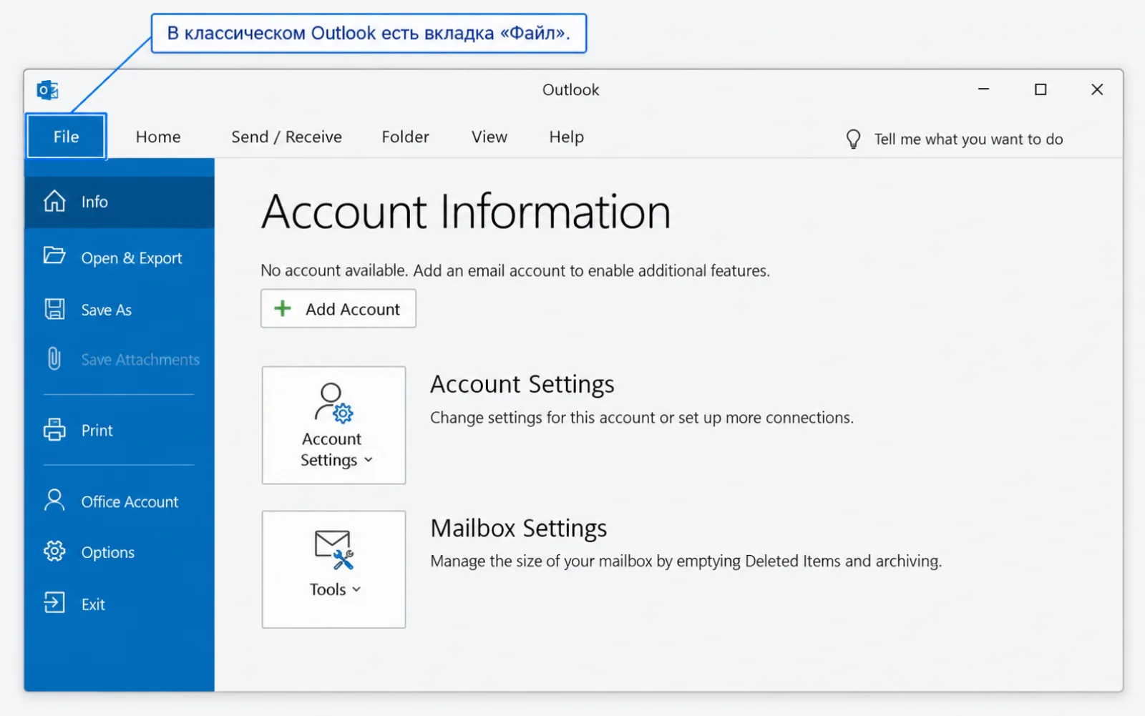Open the Help tab
The height and width of the screenshot is (716, 1145).
[566, 137]
